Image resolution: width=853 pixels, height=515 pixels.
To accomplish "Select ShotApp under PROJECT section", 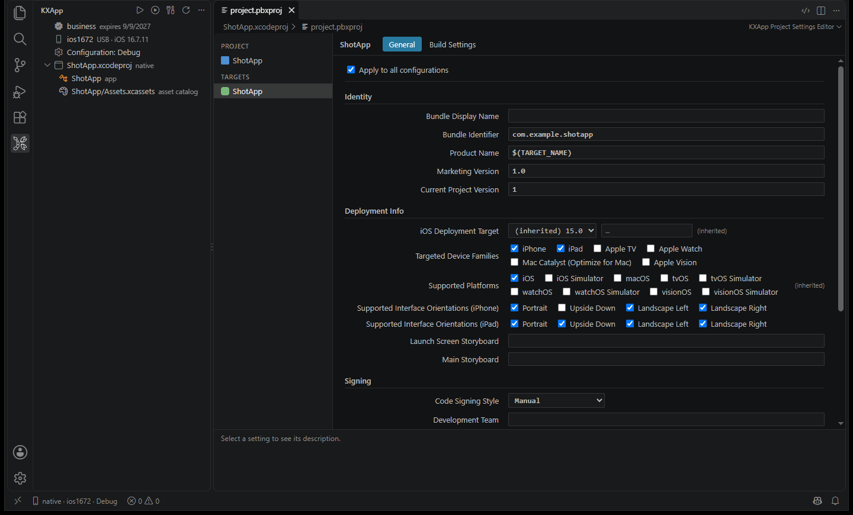I will click(x=273, y=60).
